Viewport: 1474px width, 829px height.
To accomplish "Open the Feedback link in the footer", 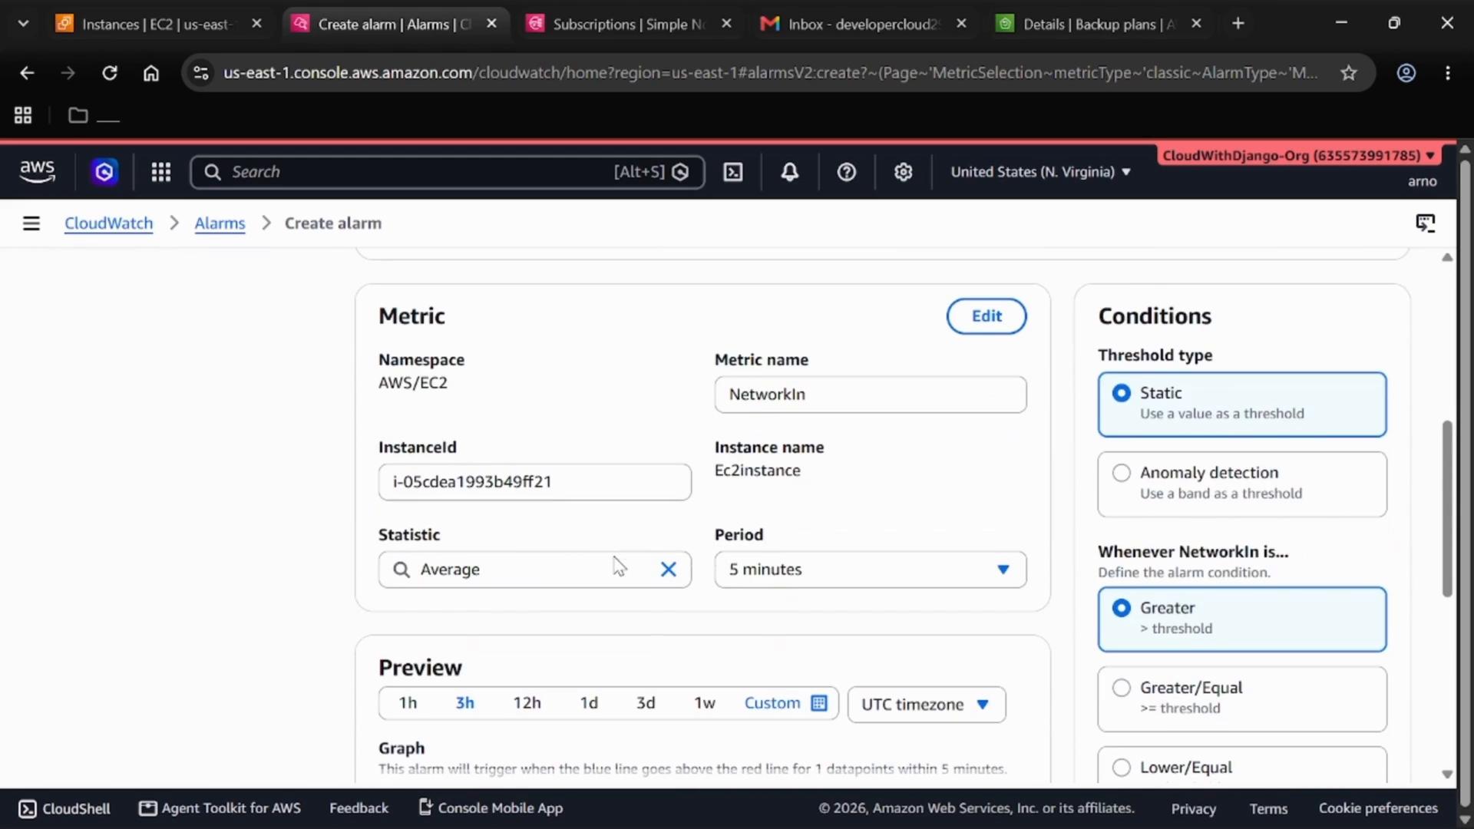I will pos(359,808).
